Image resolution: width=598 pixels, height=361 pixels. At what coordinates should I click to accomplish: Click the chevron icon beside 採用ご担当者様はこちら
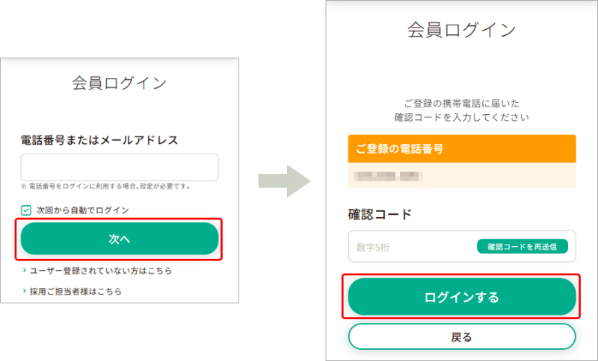(x=25, y=291)
